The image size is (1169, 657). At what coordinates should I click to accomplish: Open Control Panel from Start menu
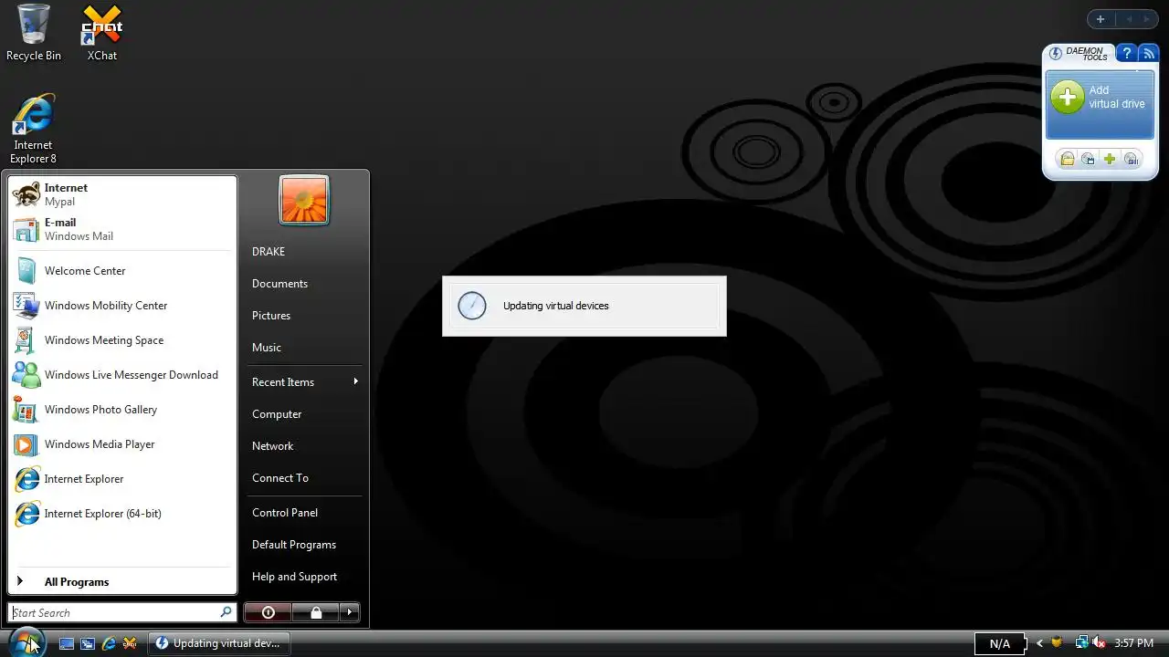point(305,513)
